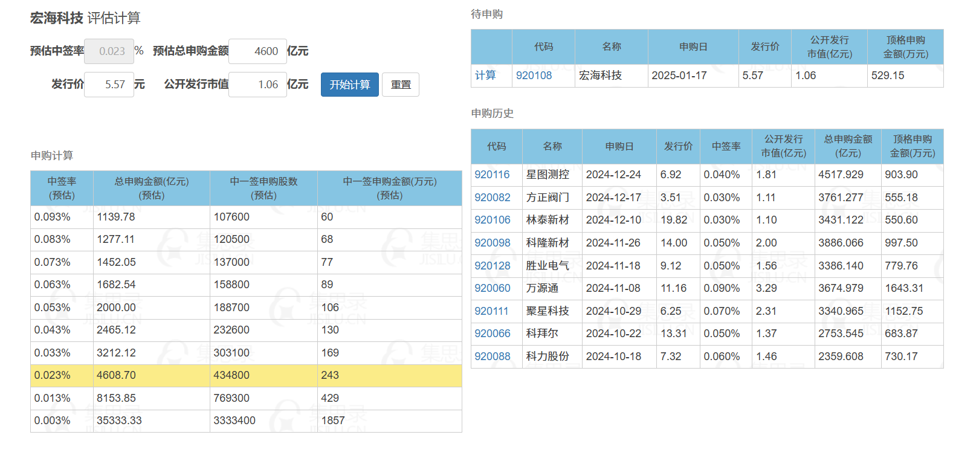Open 科力股份 code 920088 link
953x458 pixels.
492,356
